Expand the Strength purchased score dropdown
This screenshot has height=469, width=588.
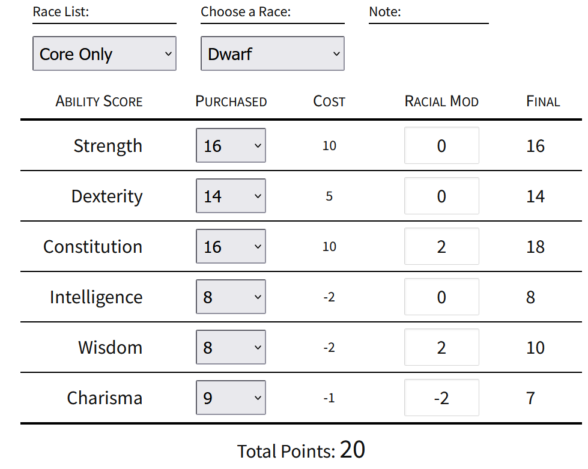(x=231, y=145)
